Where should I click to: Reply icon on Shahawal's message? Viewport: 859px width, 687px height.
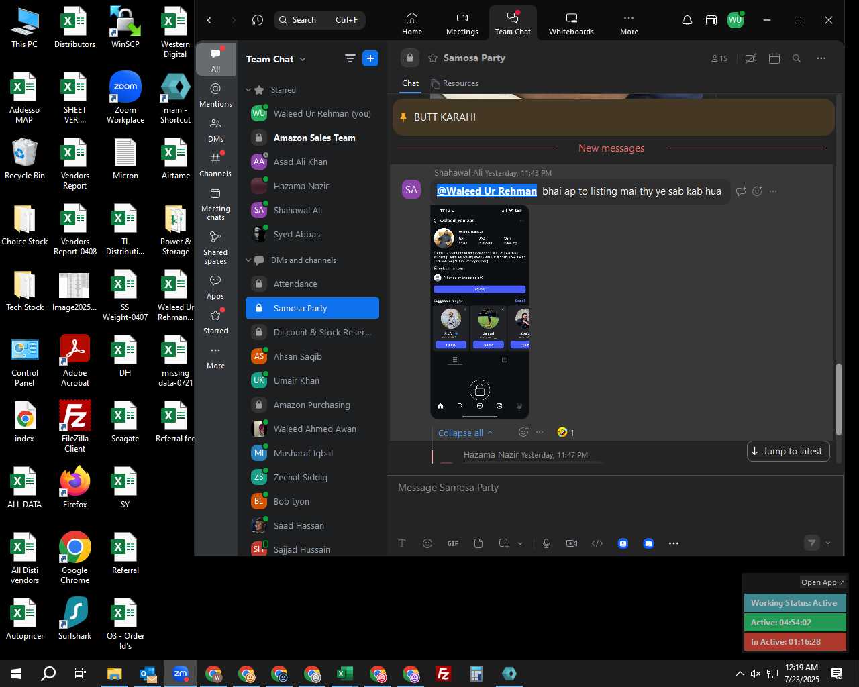point(741,191)
